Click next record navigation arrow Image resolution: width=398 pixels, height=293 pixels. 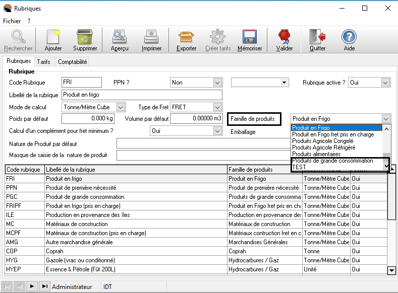pos(32,286)
